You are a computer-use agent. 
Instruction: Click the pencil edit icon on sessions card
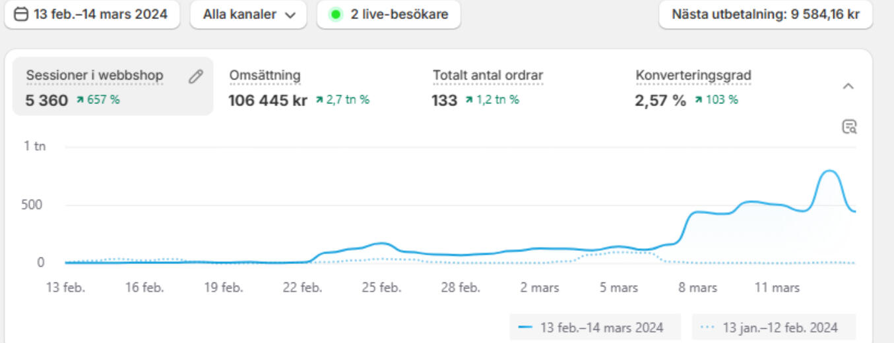(195, 76)
